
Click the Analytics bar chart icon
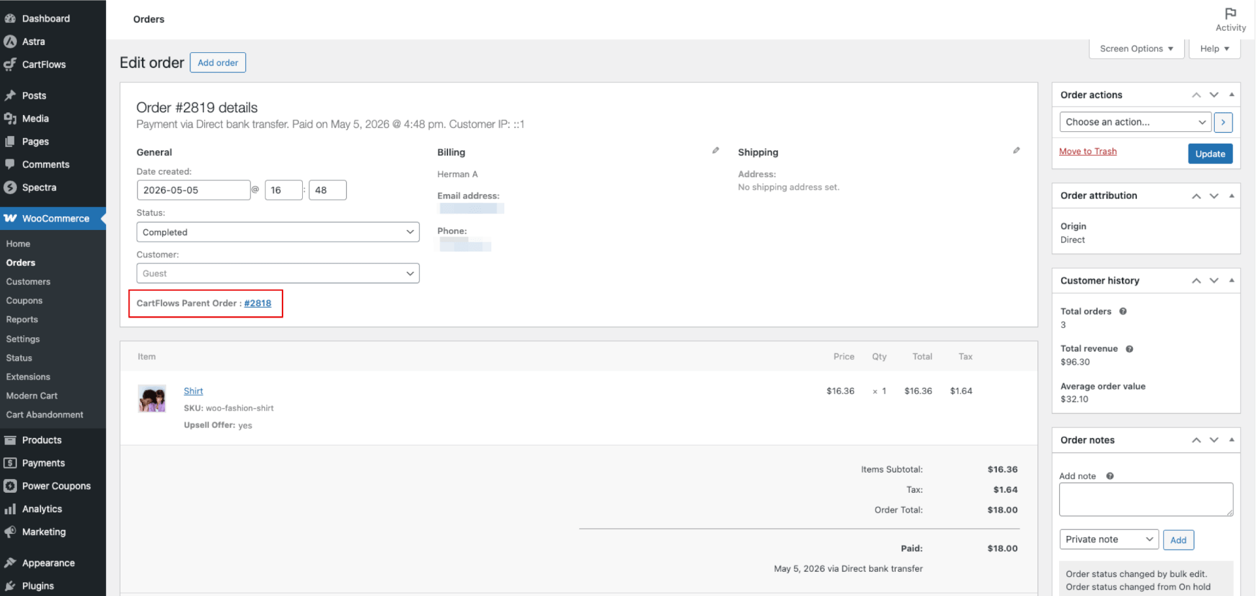point(10,508)
